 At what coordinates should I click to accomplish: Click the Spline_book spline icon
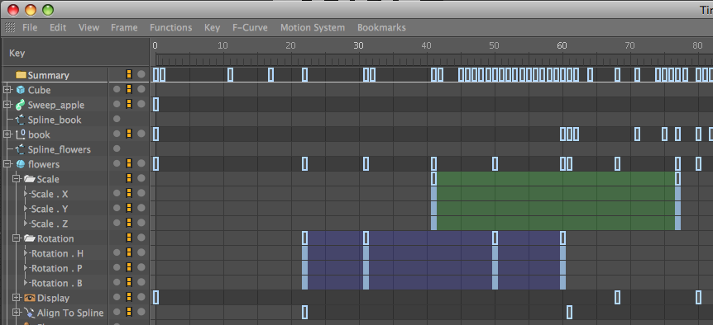[20, 120]
